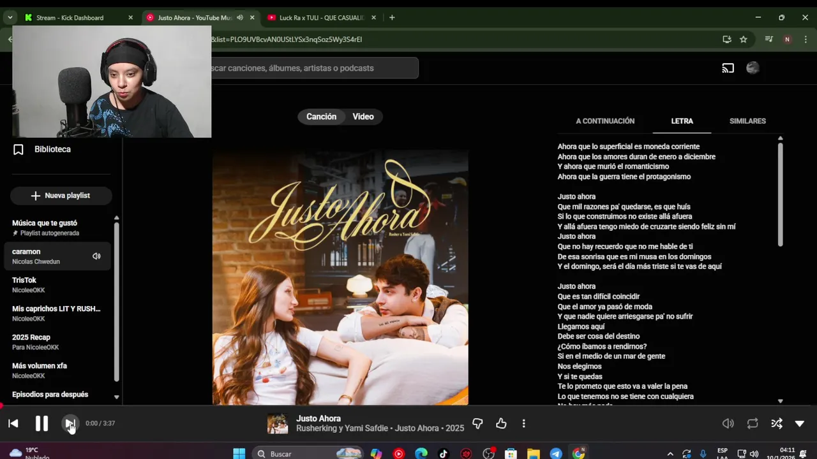Open the Chrome profile N avatar
This screenshot has height=459, width=817.
click(787, 40)
